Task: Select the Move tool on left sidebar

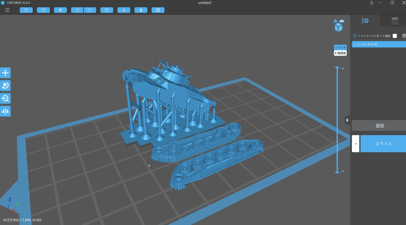Action: point(5,73)
